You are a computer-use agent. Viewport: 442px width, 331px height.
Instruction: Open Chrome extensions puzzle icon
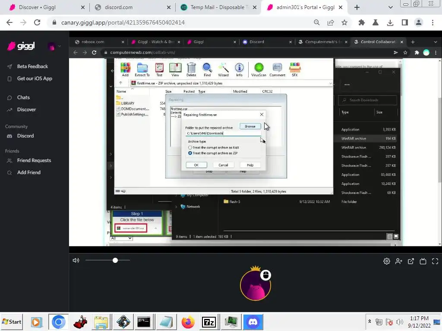pyautogui.click(x=361, y=22)
